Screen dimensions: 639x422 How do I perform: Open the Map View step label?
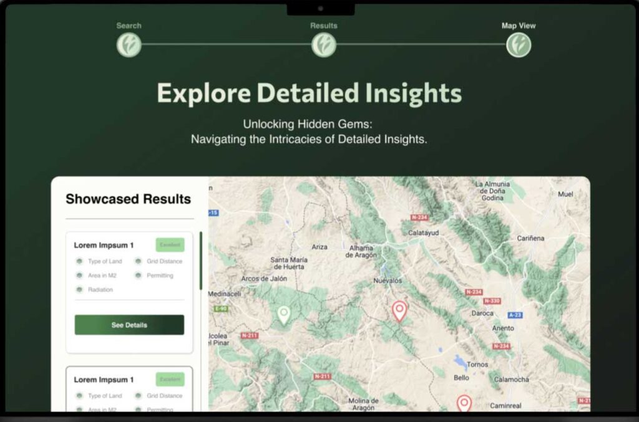tap(518, 26)
